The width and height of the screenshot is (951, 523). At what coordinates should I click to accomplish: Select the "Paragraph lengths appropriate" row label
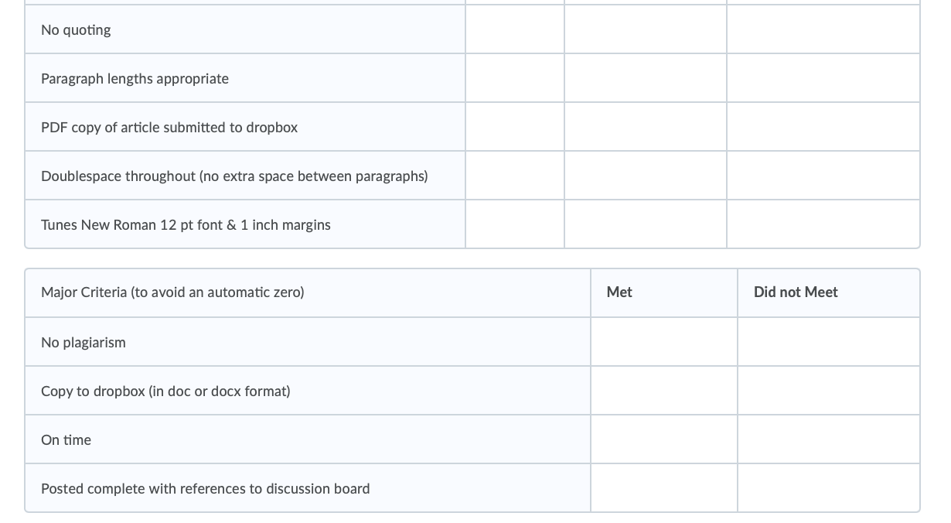click(x=135, y=79)
